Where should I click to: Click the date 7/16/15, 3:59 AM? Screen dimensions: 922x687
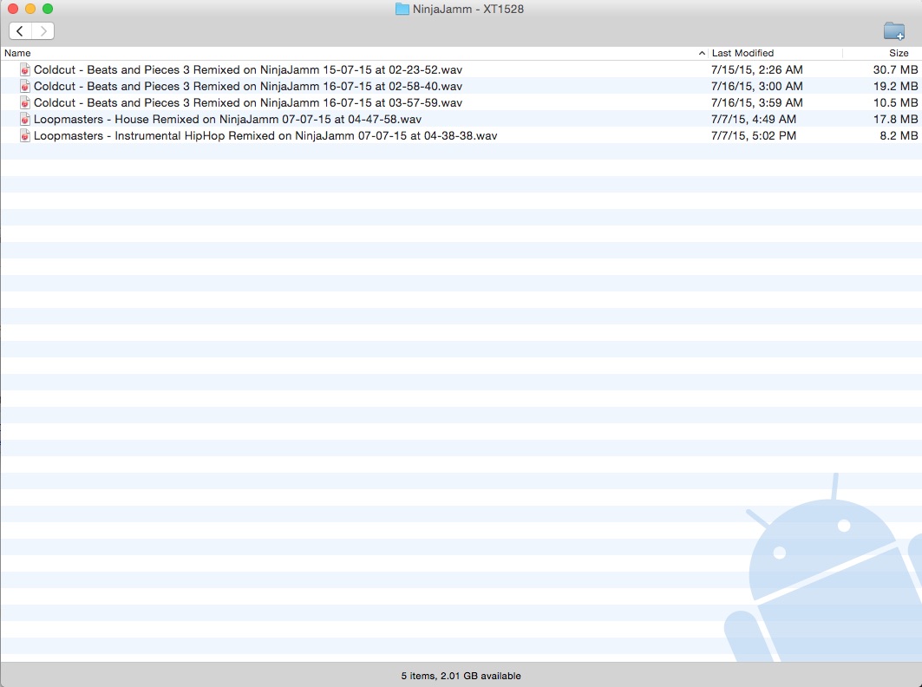pos(757,102)
